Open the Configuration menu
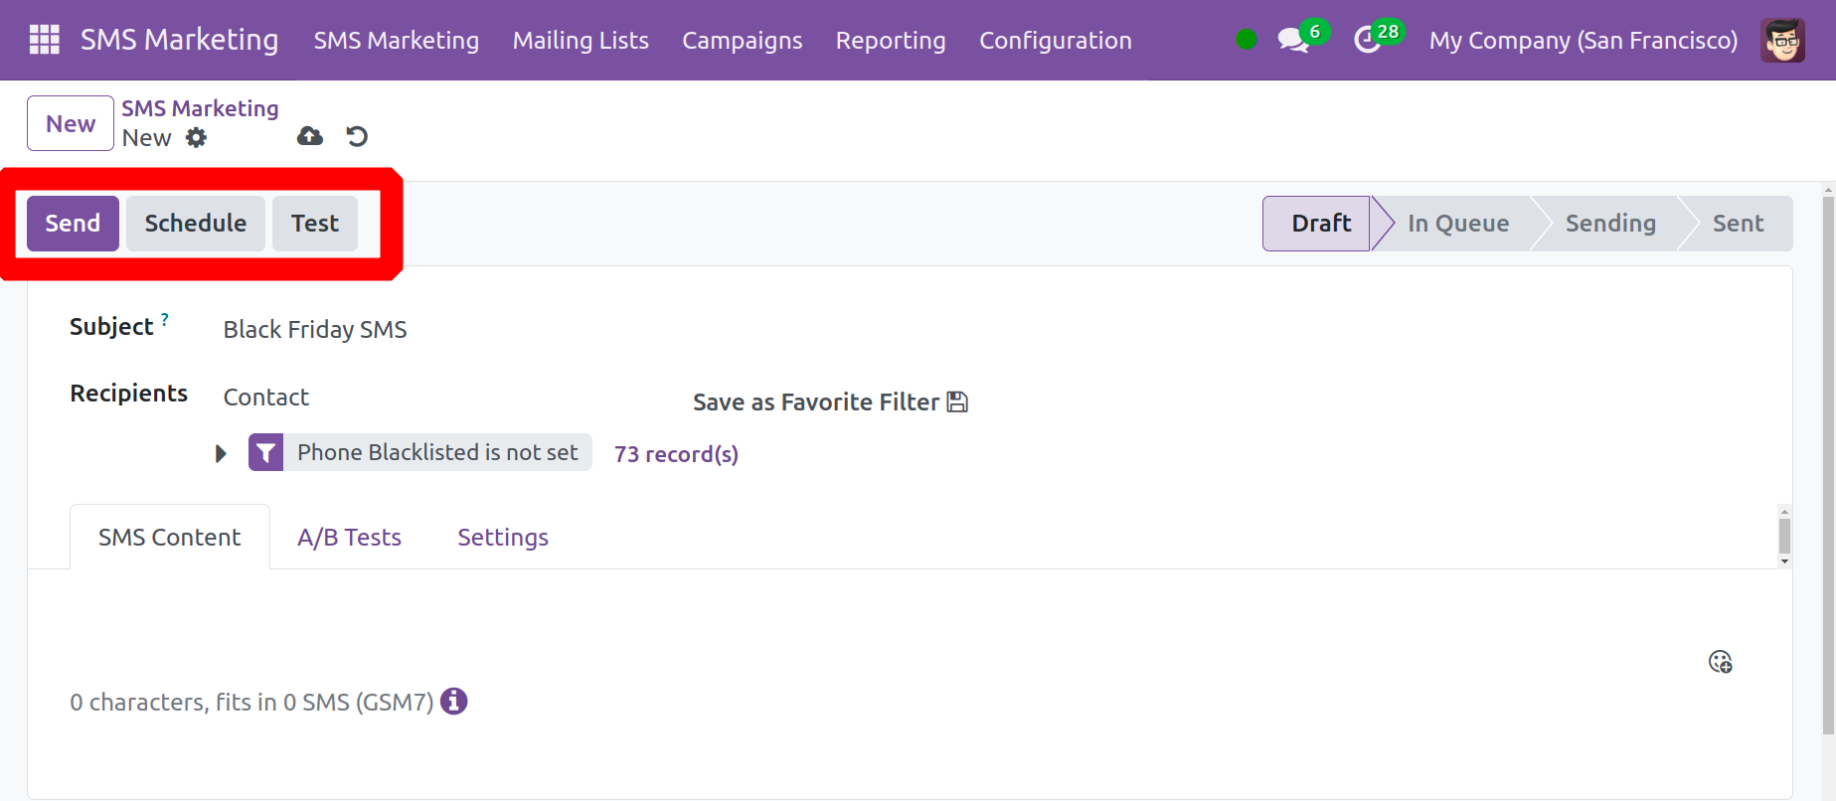 [x=1055, y=41]
